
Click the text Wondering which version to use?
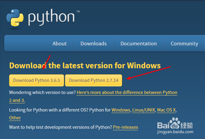(43, 92)
